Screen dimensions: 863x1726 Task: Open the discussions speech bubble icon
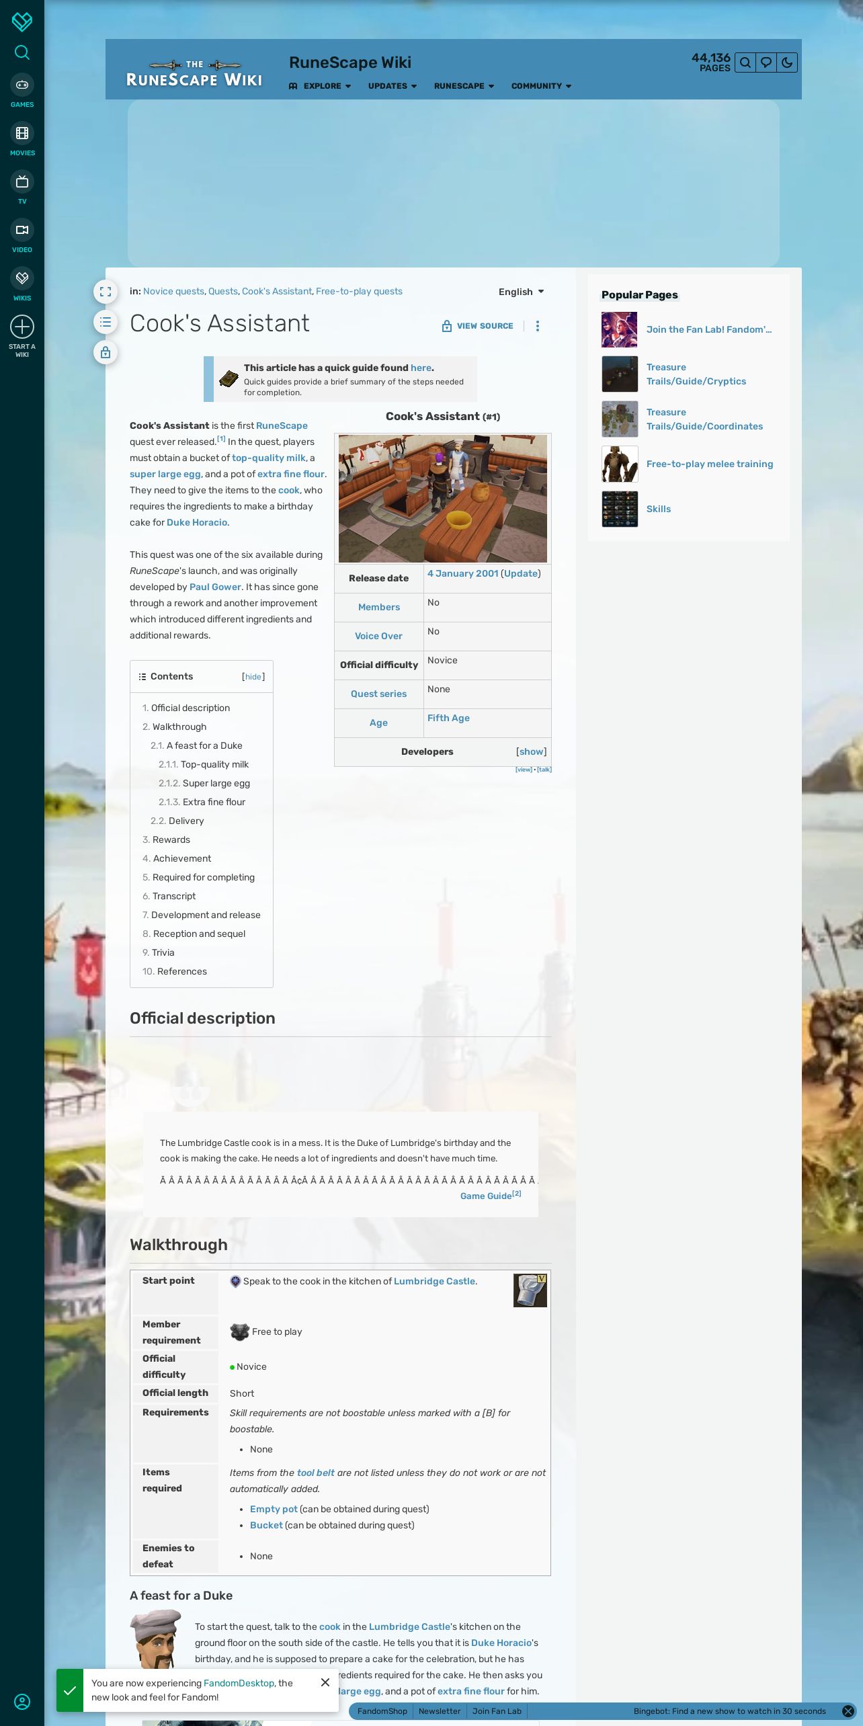coord(766,63)
